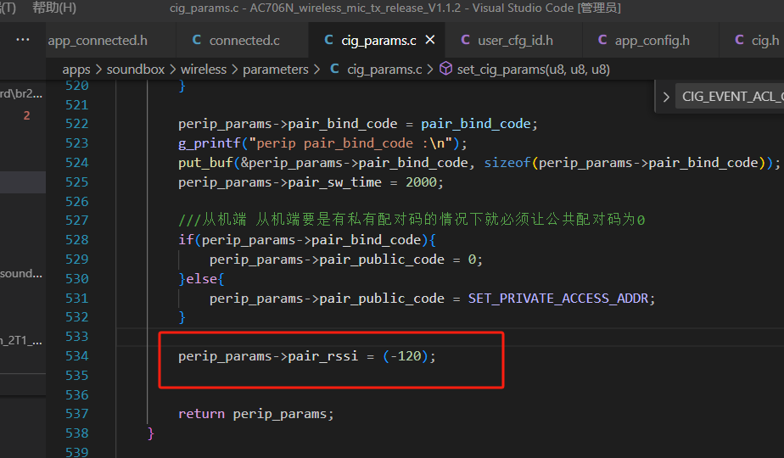
Task: Switch to the connected.c tab
Action: coord(244,40)
